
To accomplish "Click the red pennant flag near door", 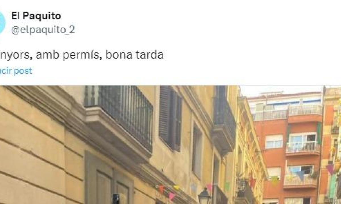I will [x=161, y=189].
